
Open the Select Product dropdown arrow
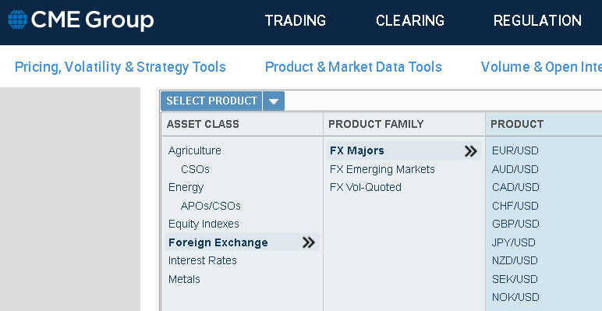(x=274, y=101)
